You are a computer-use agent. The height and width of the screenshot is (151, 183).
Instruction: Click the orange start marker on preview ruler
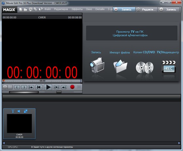[x=4, y=81]
